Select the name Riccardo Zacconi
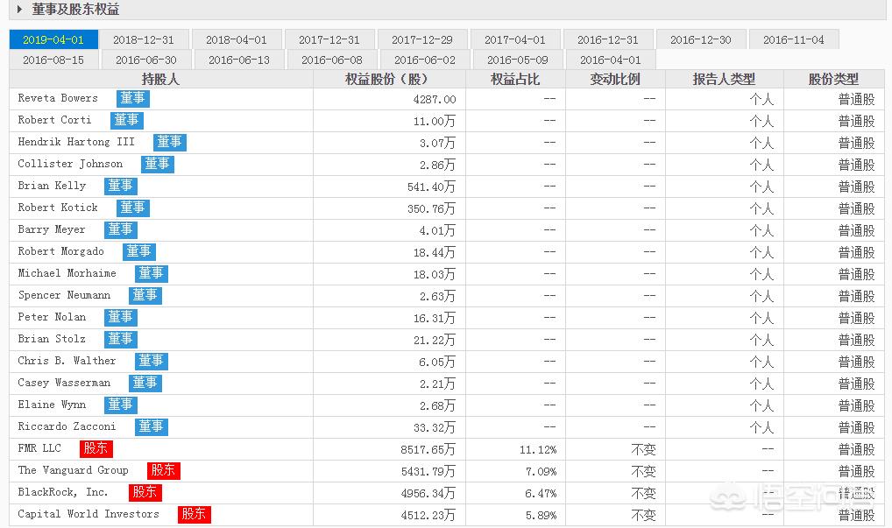 coord(67,426)
